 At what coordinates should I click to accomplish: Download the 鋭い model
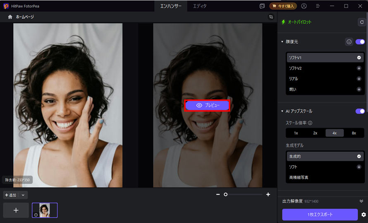(x=359, y=89)
